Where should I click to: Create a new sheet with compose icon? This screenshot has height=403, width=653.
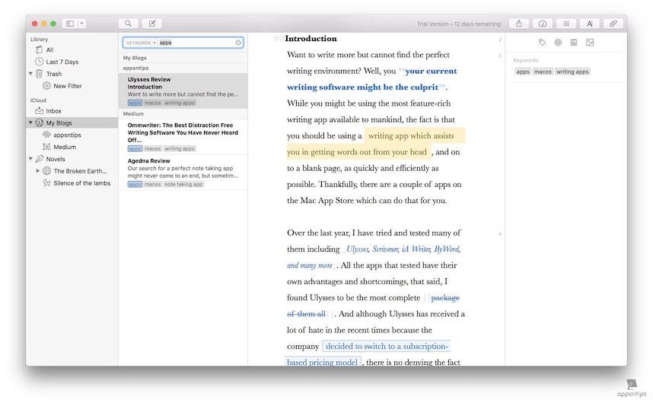(151, 24)
